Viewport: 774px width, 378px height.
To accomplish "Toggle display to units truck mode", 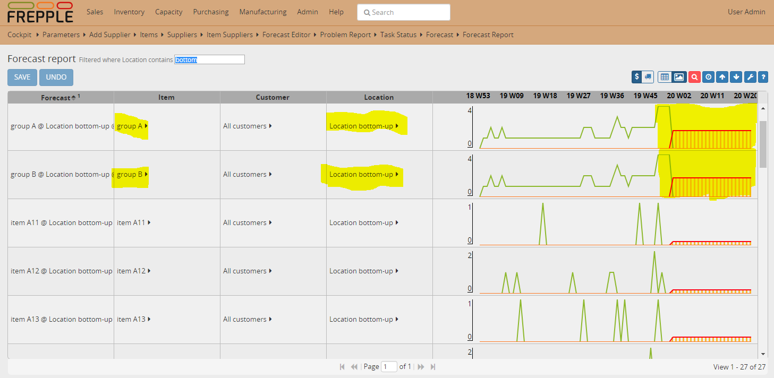I will pos(648,77).
